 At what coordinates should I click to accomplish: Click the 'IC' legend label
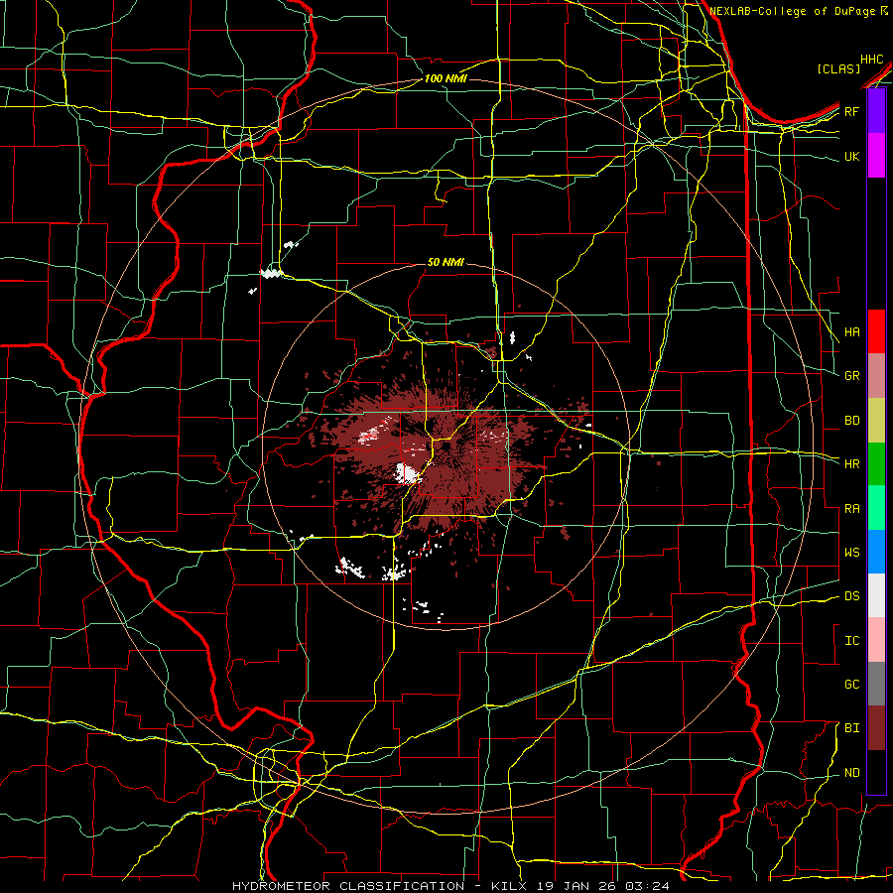pyautogui.click(x=851, y=641)
